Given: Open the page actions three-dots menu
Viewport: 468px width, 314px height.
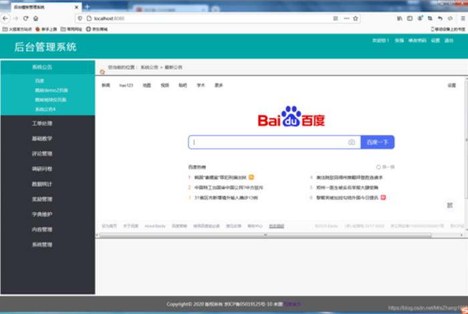Looking at the screenshot, I should click(346, 19).
